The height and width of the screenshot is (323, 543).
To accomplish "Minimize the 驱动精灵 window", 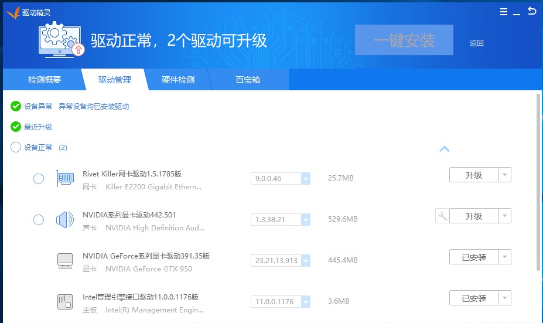I will [517, 14].
